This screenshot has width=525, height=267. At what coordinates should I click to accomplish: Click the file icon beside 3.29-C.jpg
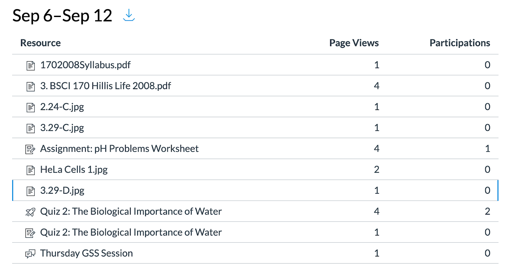31,128
